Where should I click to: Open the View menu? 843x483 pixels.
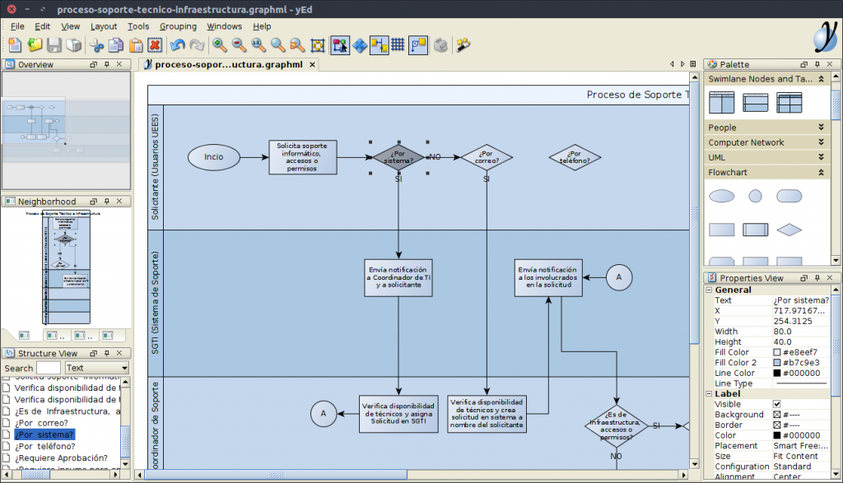(71, 26)
